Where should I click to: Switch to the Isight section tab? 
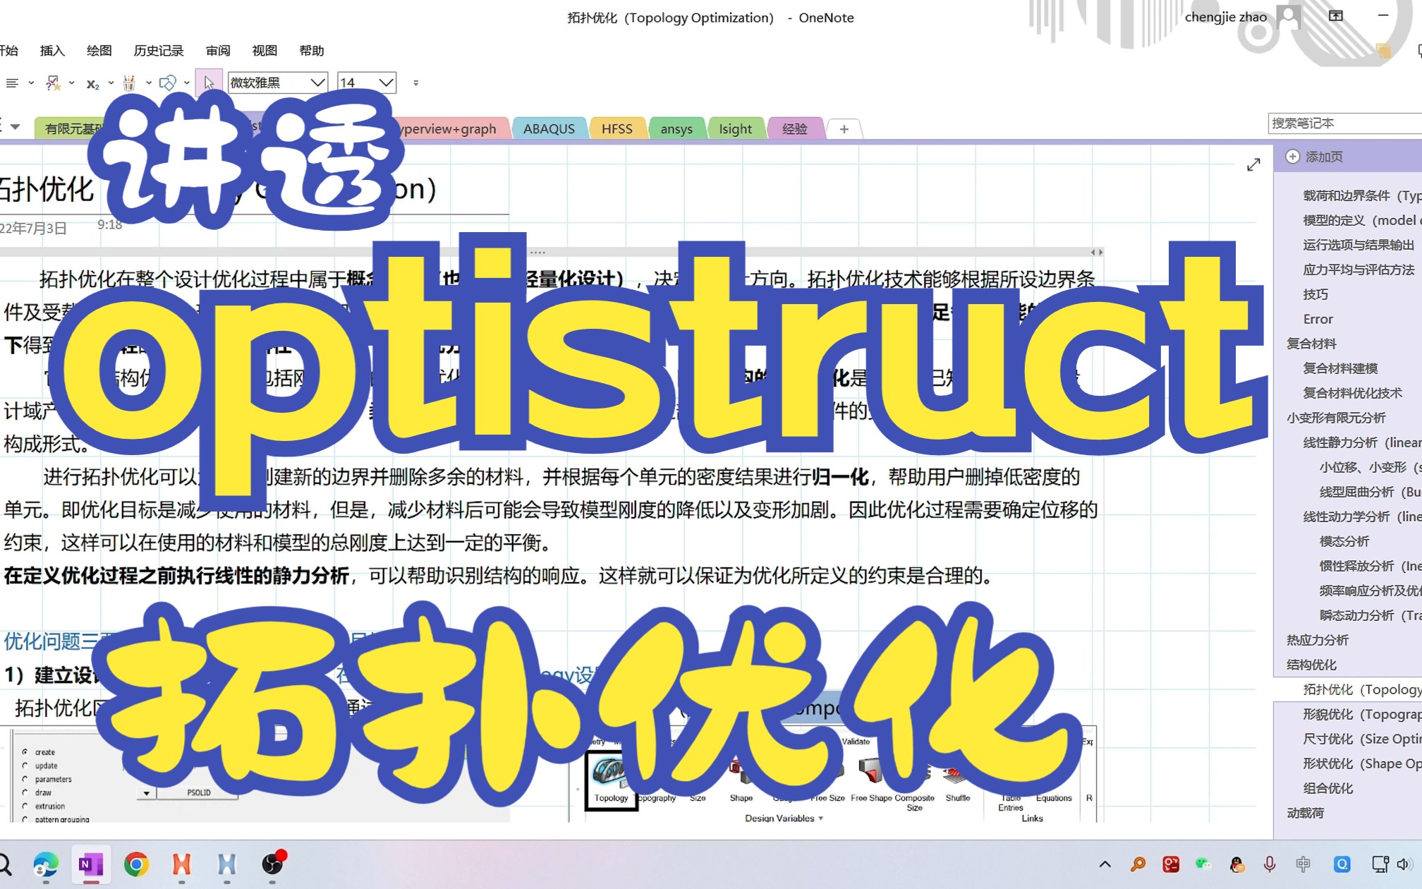coord(735,129)
